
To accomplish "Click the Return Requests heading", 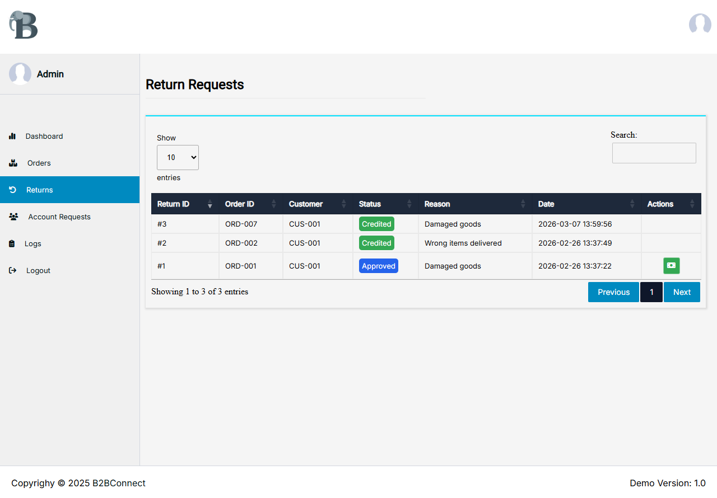I will 194,84.
